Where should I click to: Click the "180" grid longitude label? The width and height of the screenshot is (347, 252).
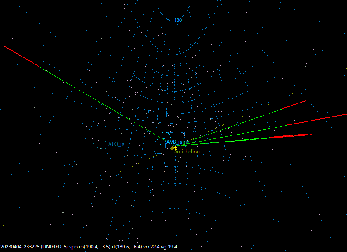[178, 20]
